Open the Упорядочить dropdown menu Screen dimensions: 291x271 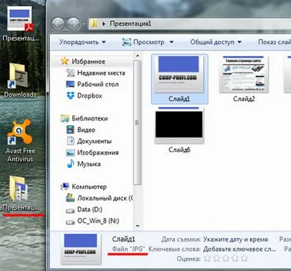click(x=82, y=42)
